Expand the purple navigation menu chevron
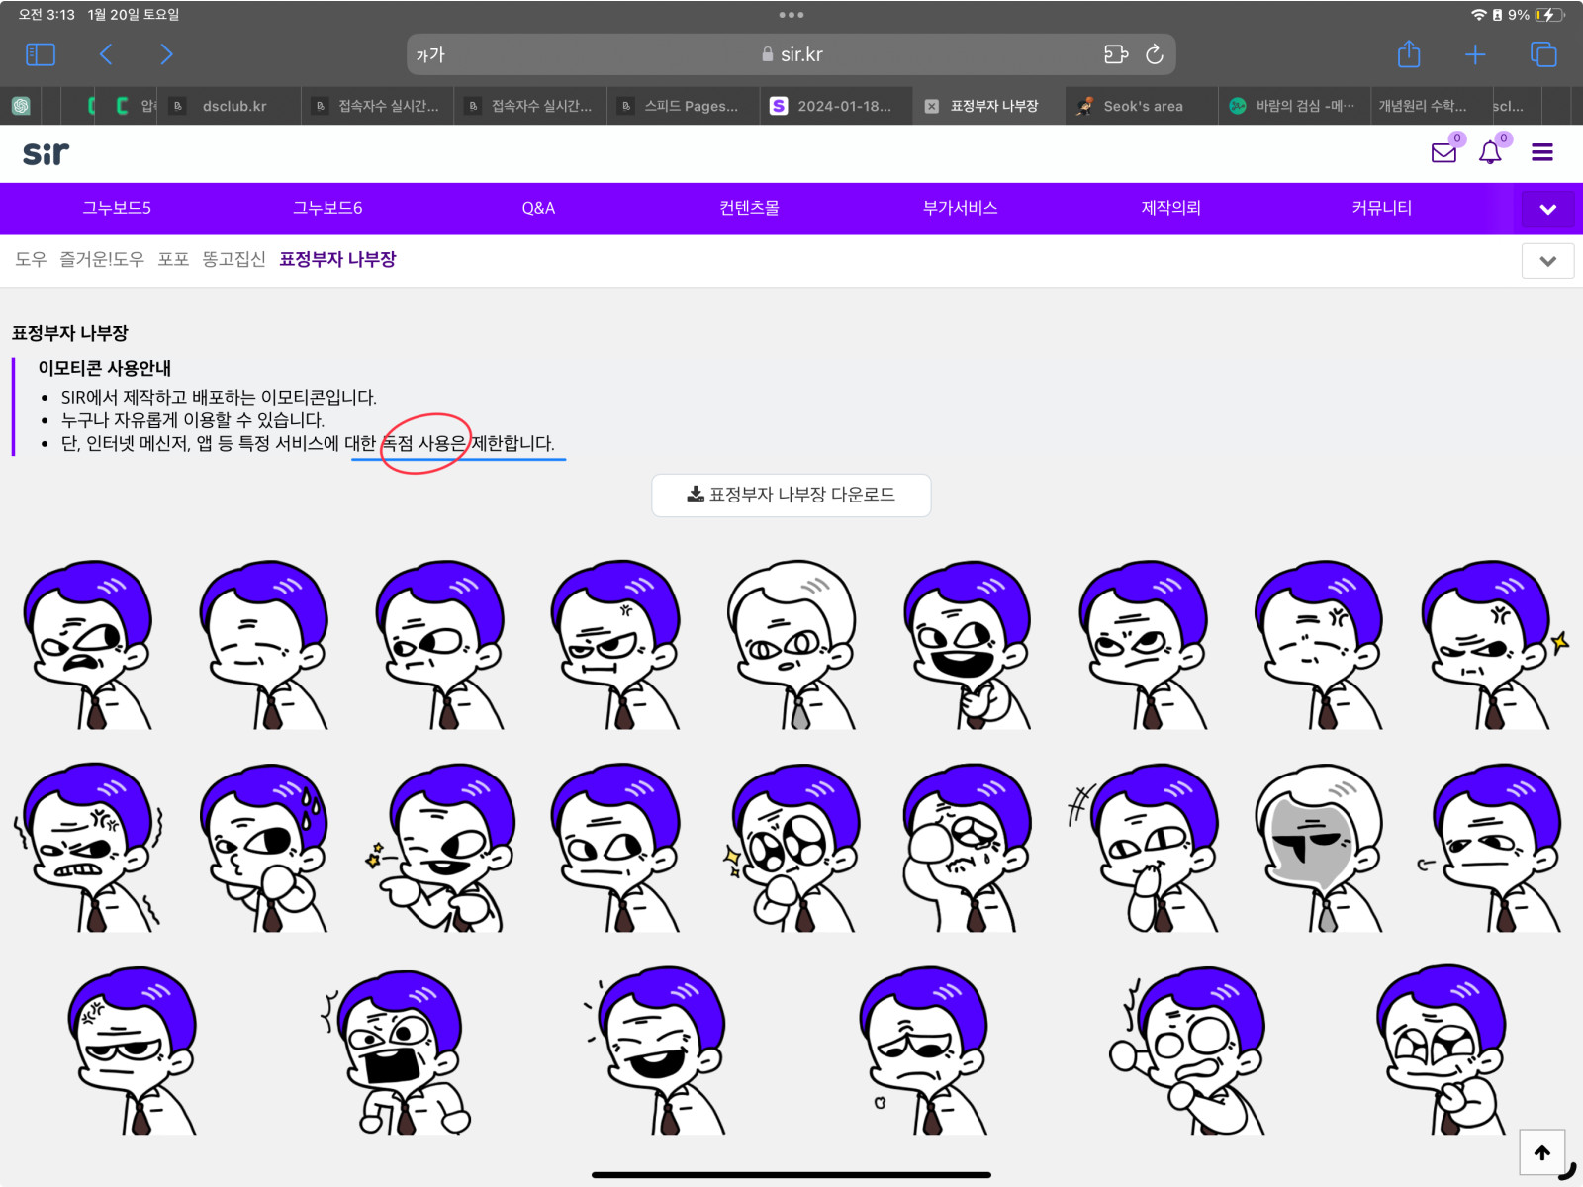This screenshot has height=1187, width=1583. coord(1547,209)
